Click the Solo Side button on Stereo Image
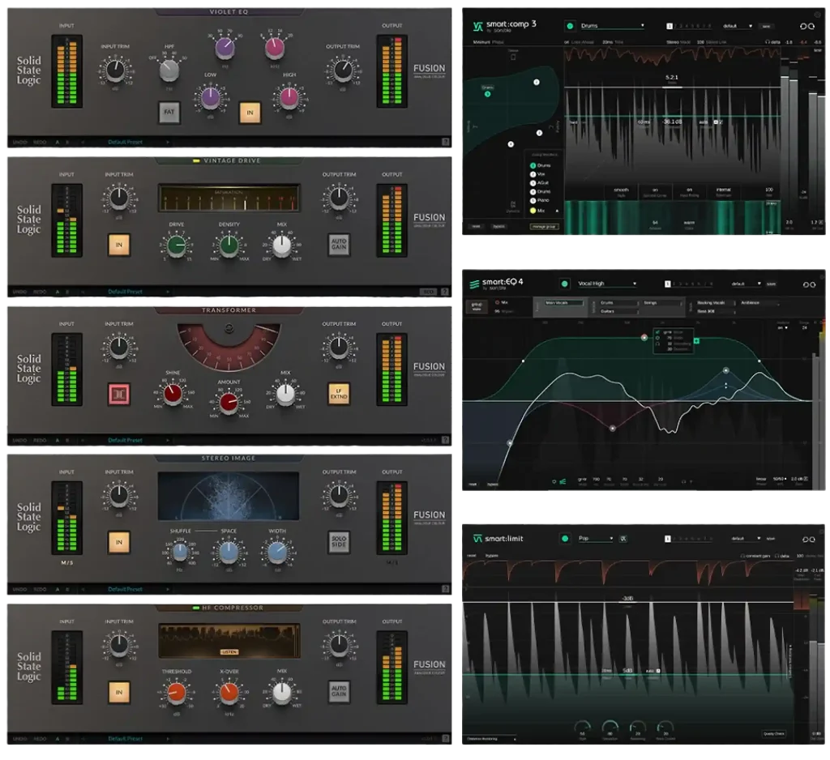This screenshot has width=830, height=760. tap(339, 542)
